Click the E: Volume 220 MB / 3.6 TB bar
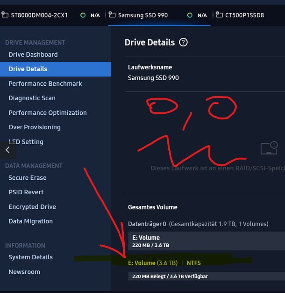This screenshot has width=285, height=293. click(207, 241)
